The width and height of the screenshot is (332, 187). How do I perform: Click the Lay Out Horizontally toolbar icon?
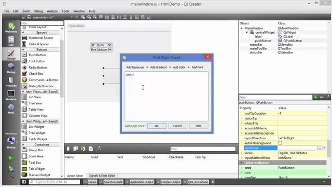pyautogui.click(x=107, y=17)
